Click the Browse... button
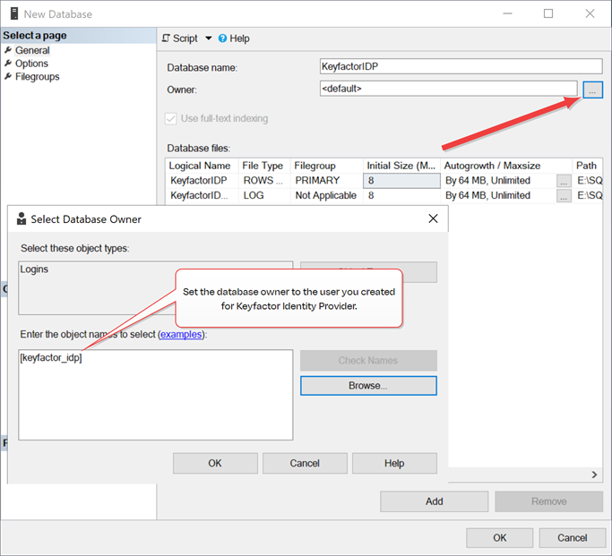The image size is (612, 556). point(368,386)
